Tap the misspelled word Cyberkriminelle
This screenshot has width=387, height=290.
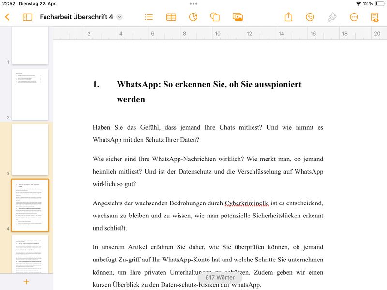point(247,203)
